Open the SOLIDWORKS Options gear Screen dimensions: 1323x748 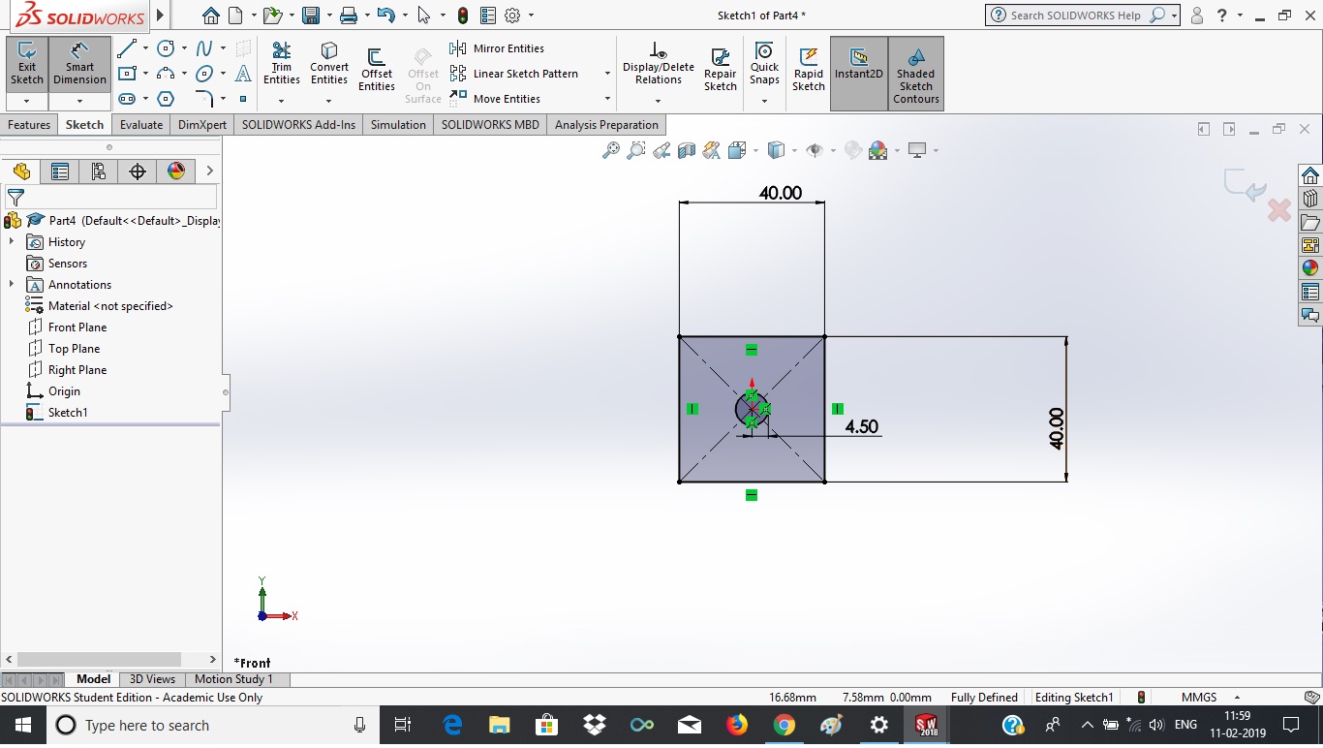[x=512, y=16]
